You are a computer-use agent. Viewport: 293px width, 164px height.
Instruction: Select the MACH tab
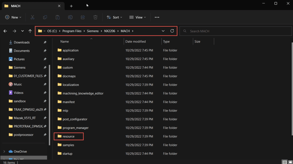(33, 6)
